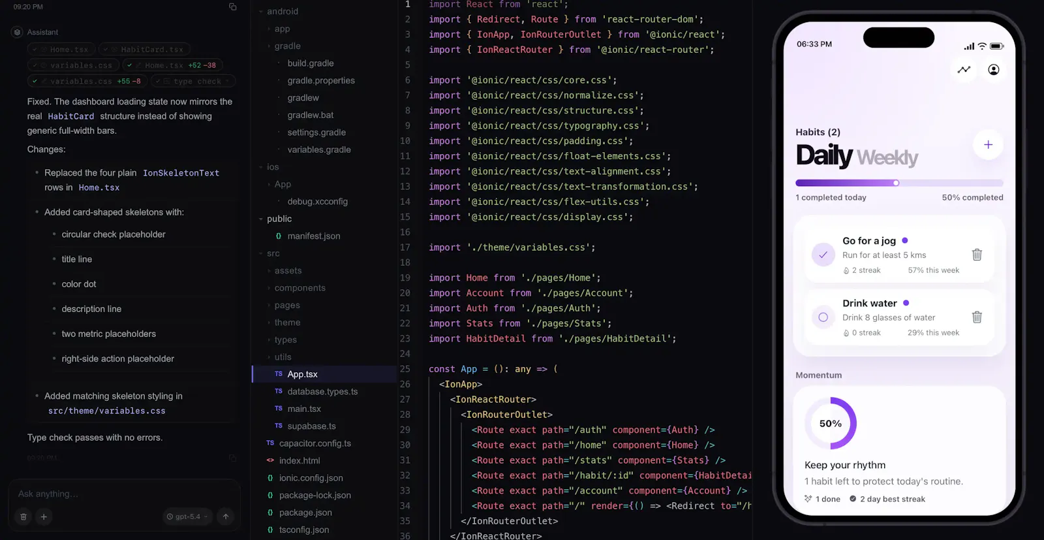
Task: Expand the pages folder
Action: click(x=287, y=305)
